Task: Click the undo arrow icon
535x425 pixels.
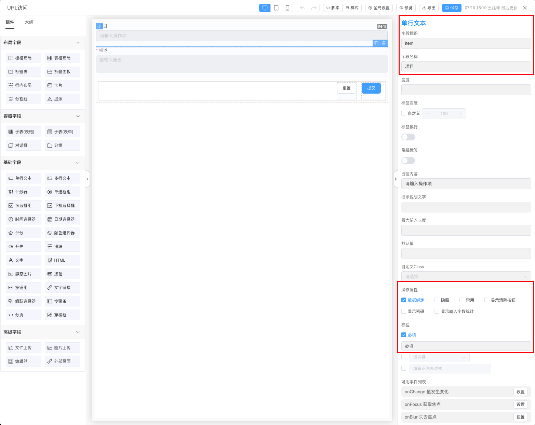Action: coord(303,8)
